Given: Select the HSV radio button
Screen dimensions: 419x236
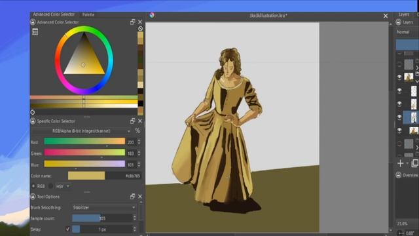Looking at the screenshot, I should tap(51, 186).
